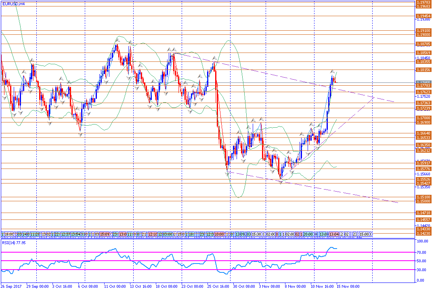Click the 11 Oct 00:00 time axis label
This screenshot has width=436, height=291.
(115, 286)
